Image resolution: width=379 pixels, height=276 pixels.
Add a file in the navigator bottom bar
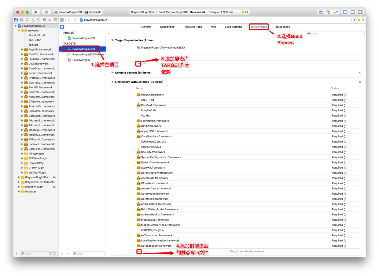click(17, 254)
